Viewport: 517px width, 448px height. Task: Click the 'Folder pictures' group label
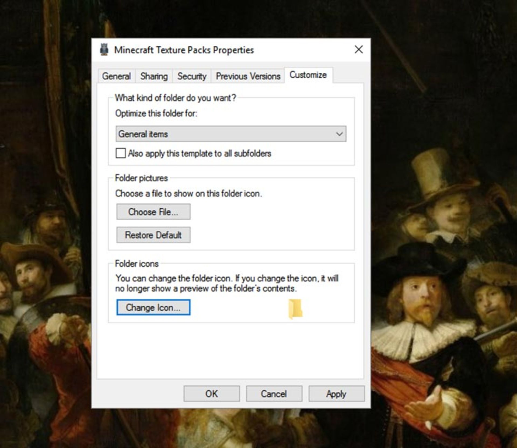141,178
